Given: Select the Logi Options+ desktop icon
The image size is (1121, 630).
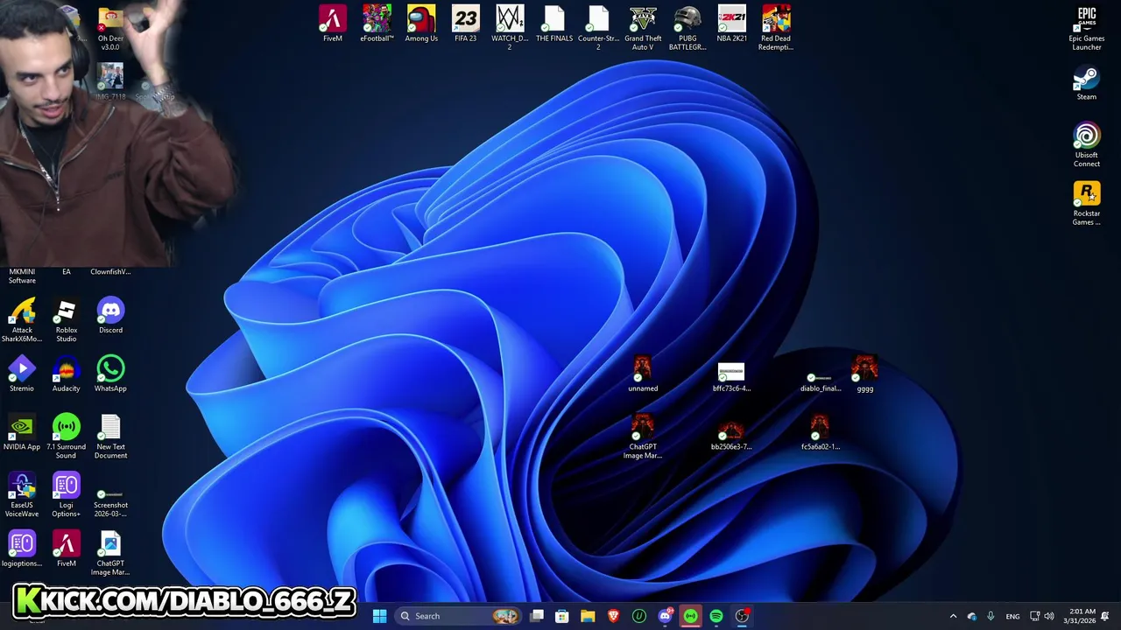Looking at the screenshot, I should click(x=66, y=495).
